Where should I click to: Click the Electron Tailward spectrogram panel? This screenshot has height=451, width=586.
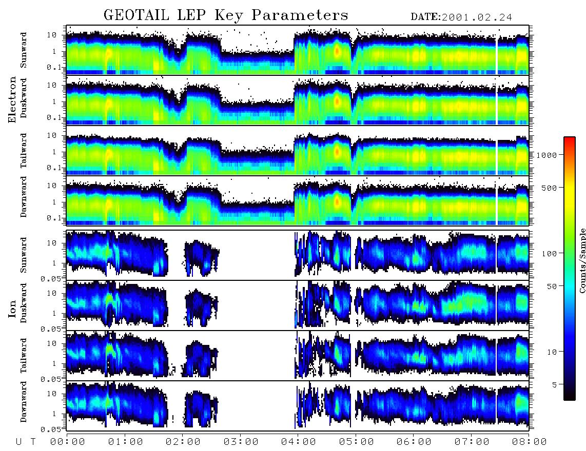(298, 151)
